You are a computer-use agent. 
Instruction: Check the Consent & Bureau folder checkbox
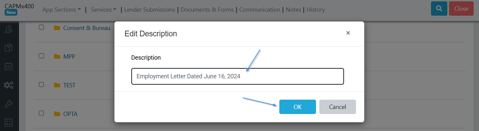click(41, 27)
